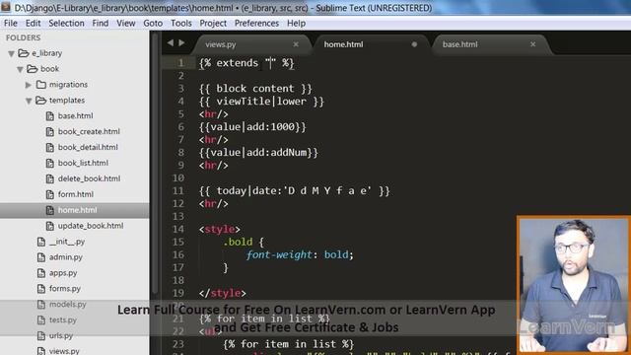Open the Find menu
Image resolution: width=631 pixels, height=355 pixels.
tap(101, 24)
